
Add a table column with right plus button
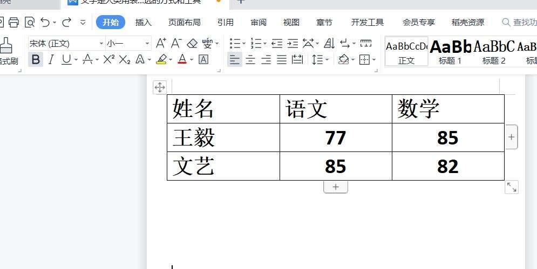511,137
